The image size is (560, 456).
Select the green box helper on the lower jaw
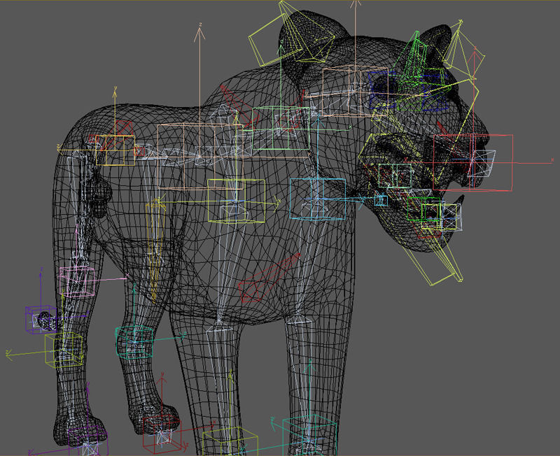pyautogui.click(x=424, y=208)
